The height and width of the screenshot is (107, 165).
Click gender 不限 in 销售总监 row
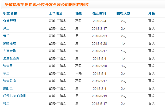point(79,81)
